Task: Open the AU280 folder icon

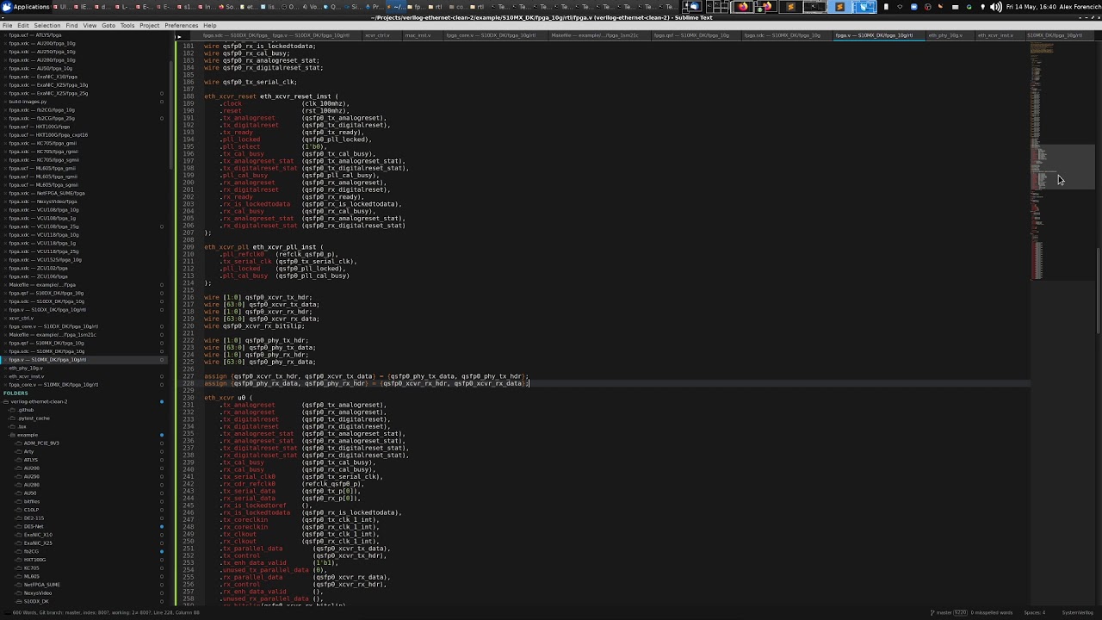Action: (19, 485)
